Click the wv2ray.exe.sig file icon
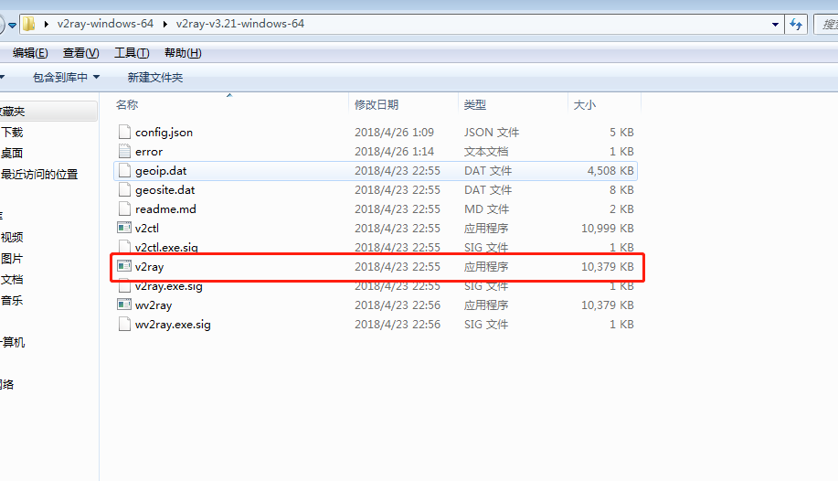The height and width of the screenshot is (481, 838). pyautogui.click(x=124, y=325)
